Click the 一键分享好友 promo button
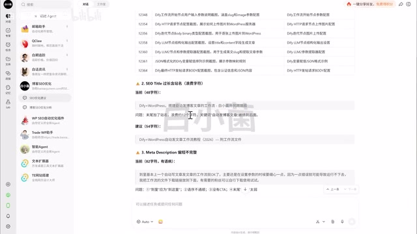417x234 pixels. click(x=370, y=5)
